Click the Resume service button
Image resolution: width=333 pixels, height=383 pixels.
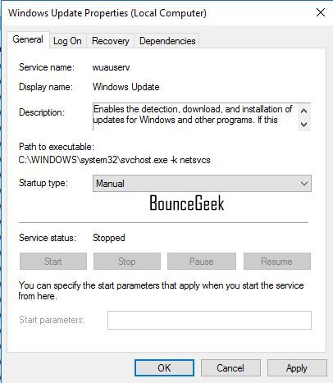click(277, 262)
